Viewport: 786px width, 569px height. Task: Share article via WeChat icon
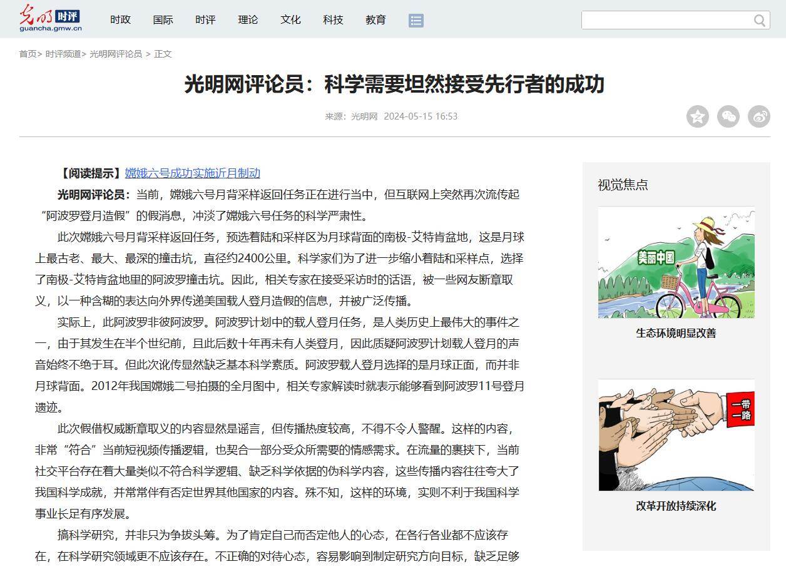click(728, 116)
